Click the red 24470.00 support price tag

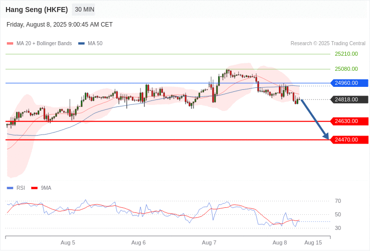[349, 140]
